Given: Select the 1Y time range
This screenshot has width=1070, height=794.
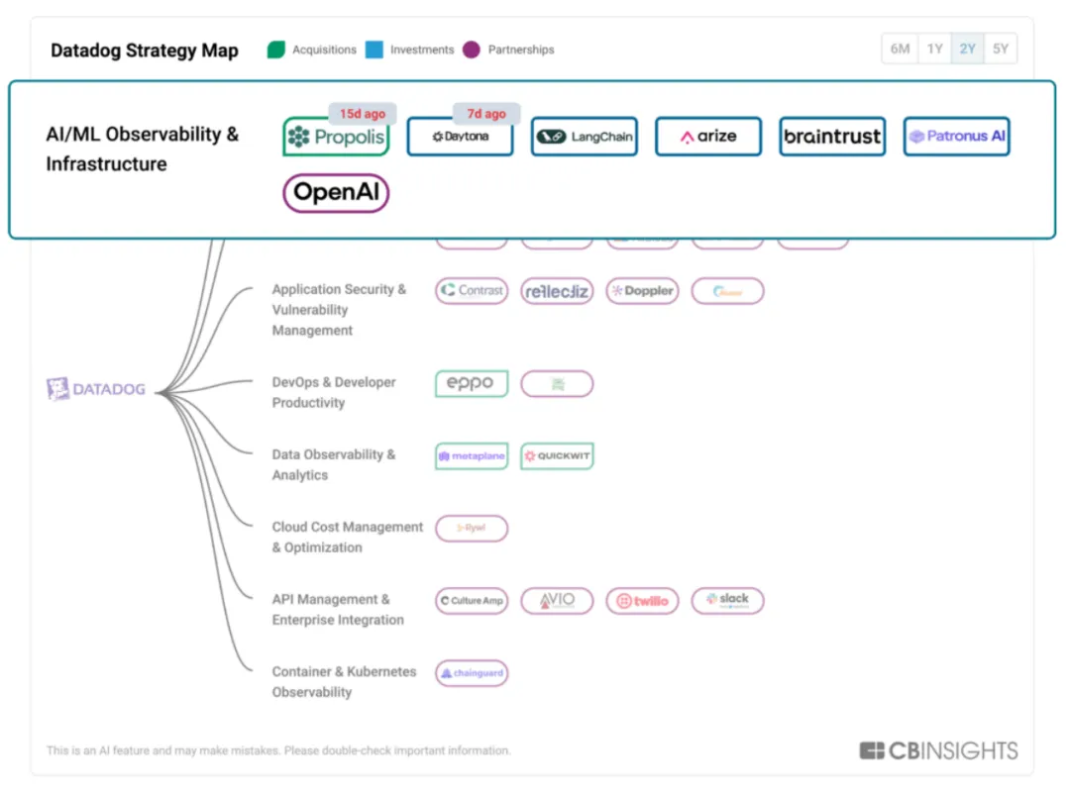Looking at the screenshot, I should pos(933,49).
